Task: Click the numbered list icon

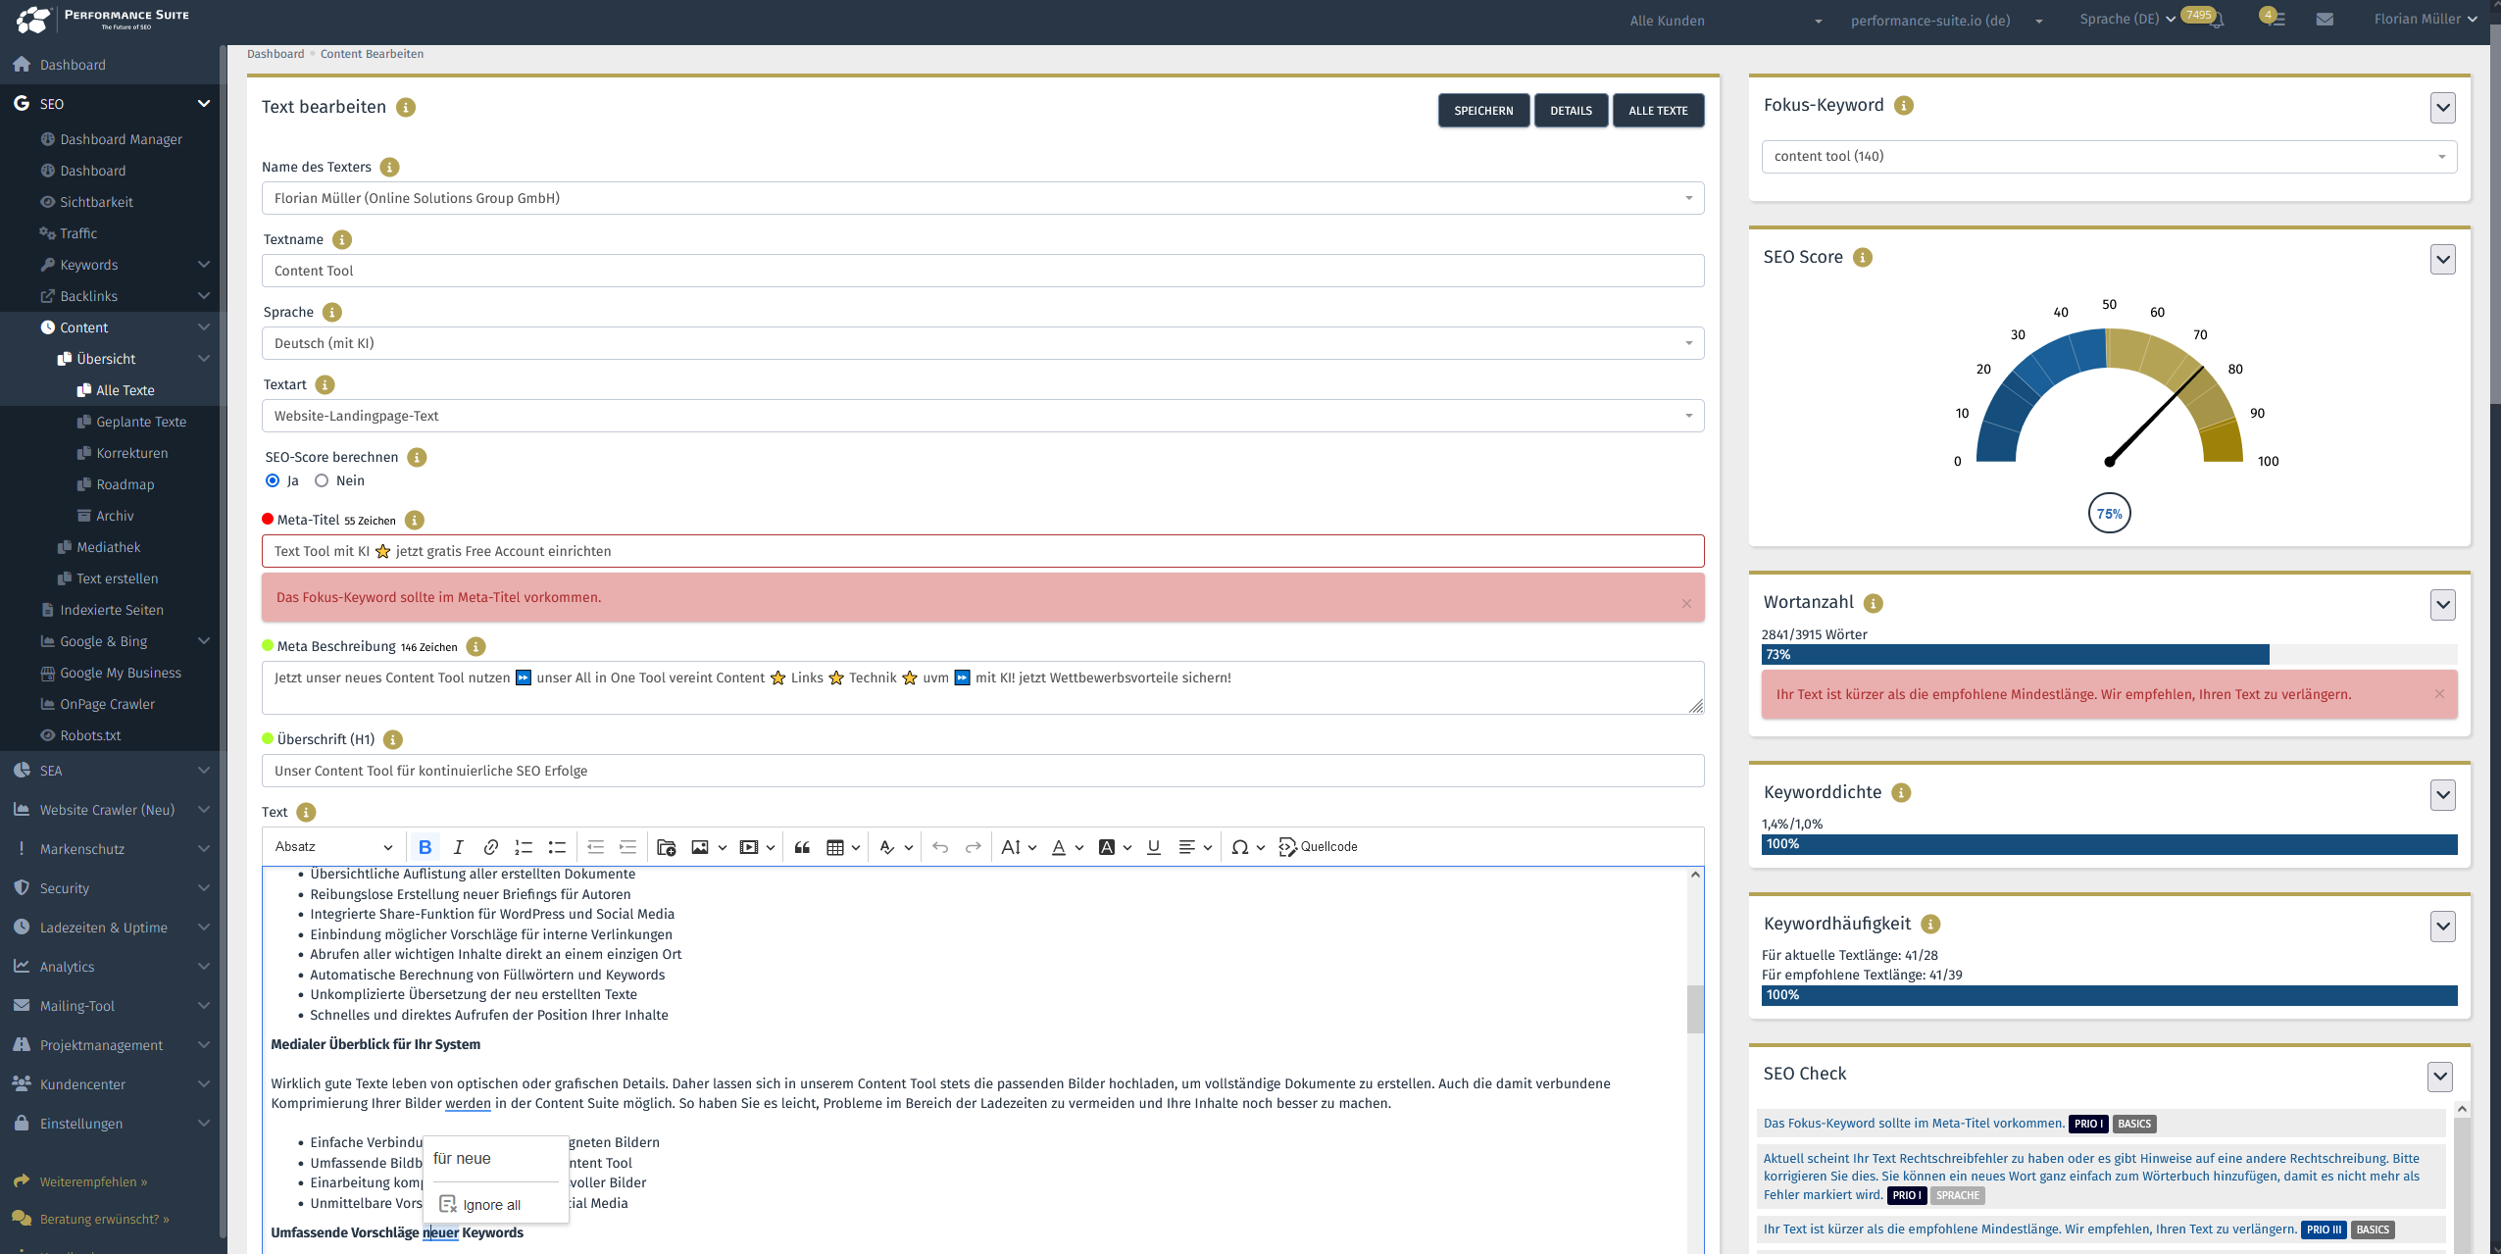Action: coord(524,847)
